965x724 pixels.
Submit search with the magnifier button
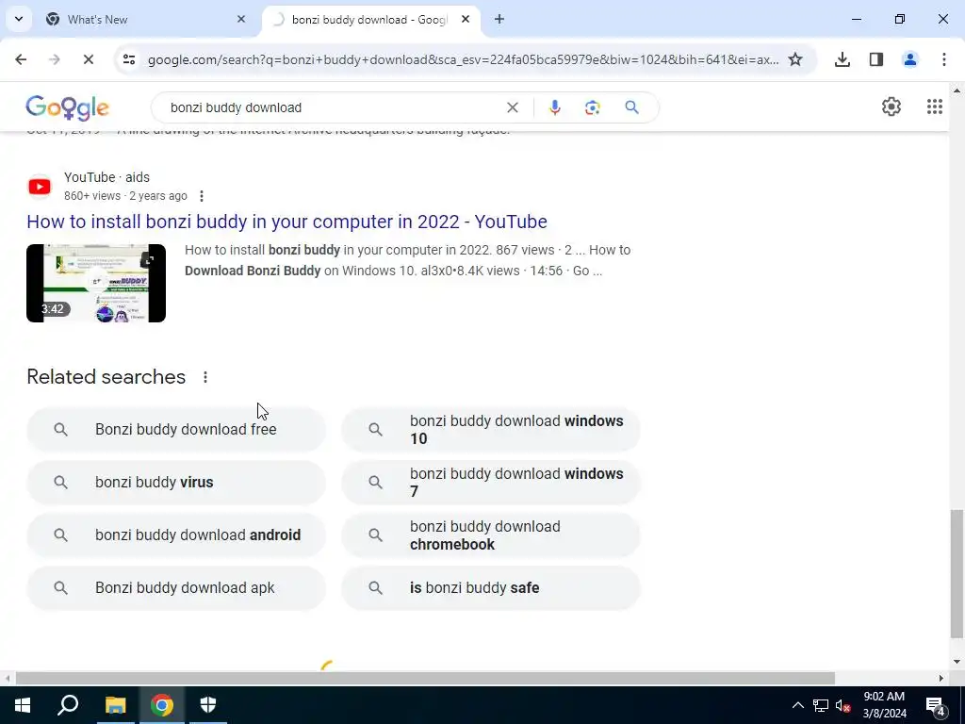pos(631,107)
